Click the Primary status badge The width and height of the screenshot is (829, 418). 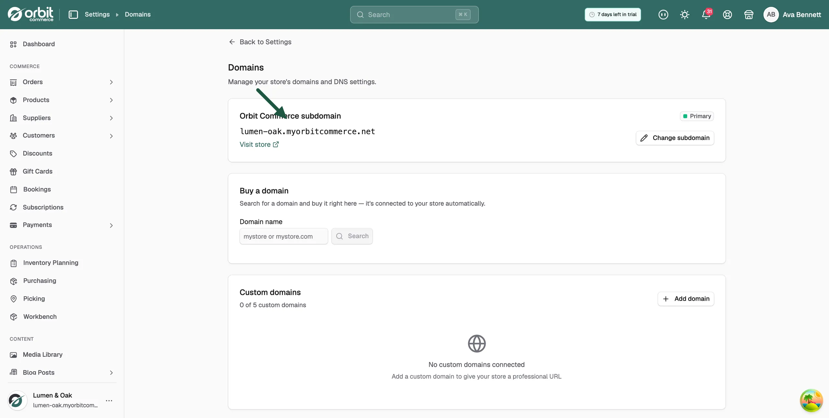[x=697, y=116]
